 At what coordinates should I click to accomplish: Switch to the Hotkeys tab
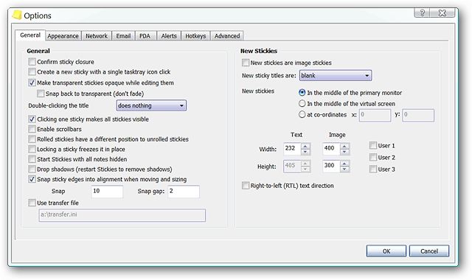[195, 36]
